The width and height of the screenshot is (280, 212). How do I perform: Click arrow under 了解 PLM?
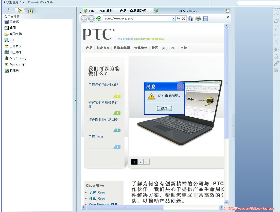point(117,147)
